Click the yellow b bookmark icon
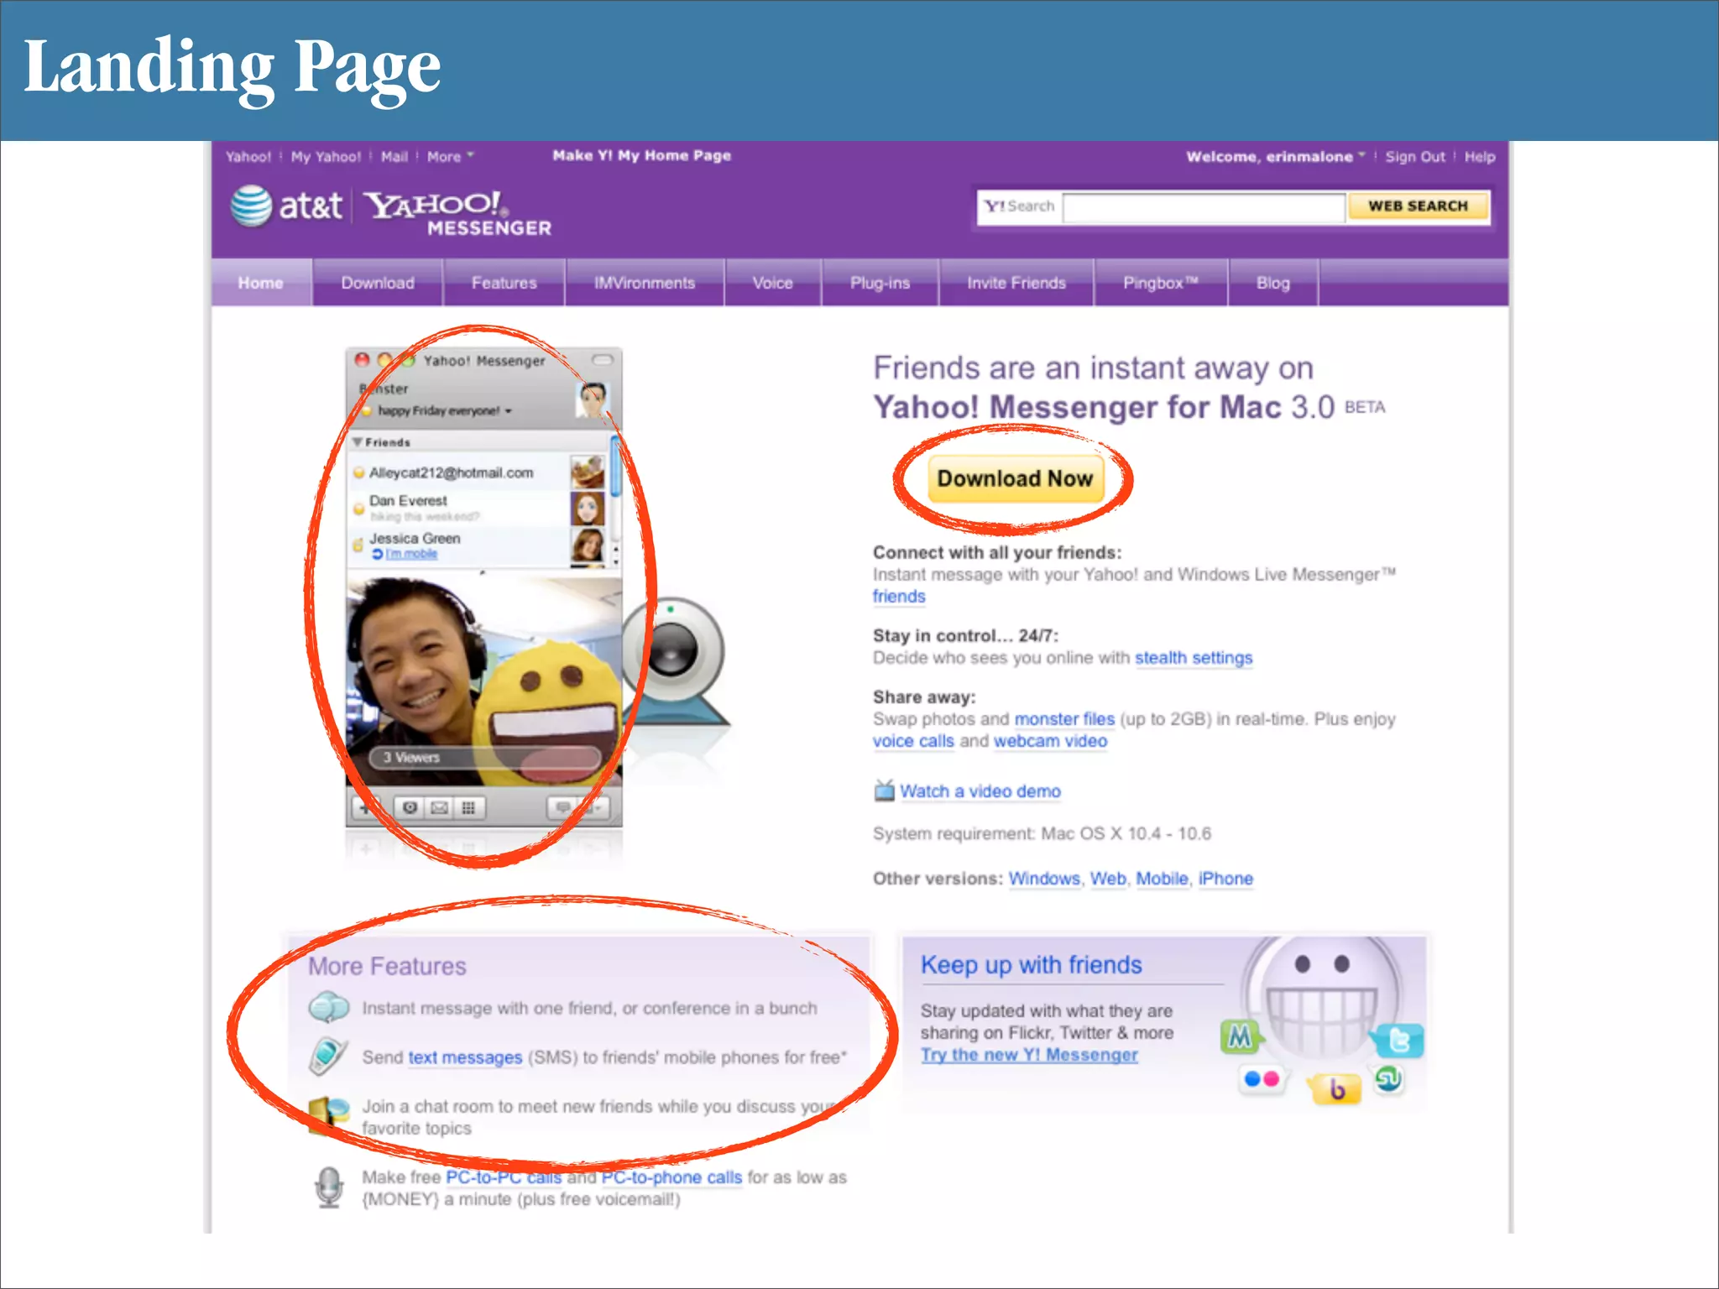The width and height of the screenshot is (1719, 1289). 1335,1089
